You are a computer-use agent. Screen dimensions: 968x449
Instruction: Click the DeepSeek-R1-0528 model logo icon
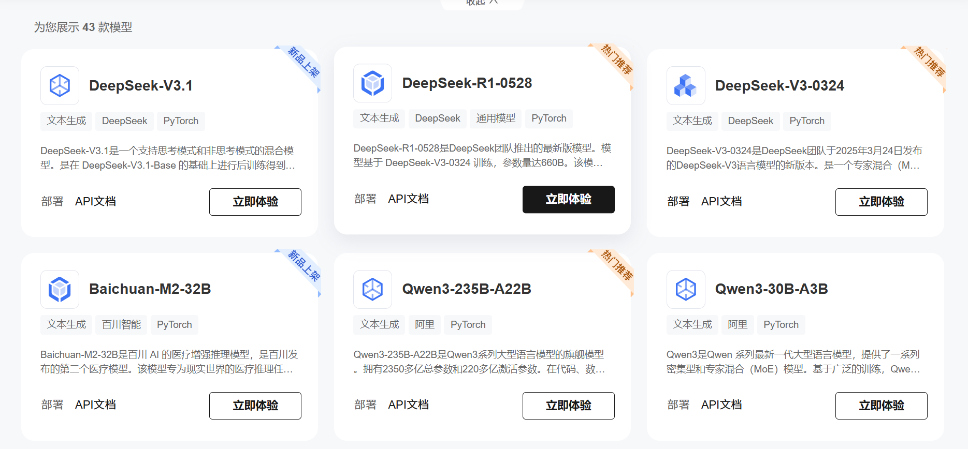(x=373, y=83)
